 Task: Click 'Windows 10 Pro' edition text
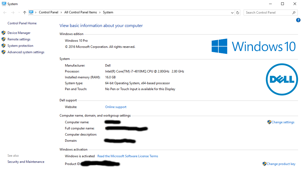[x=76, y=41]
